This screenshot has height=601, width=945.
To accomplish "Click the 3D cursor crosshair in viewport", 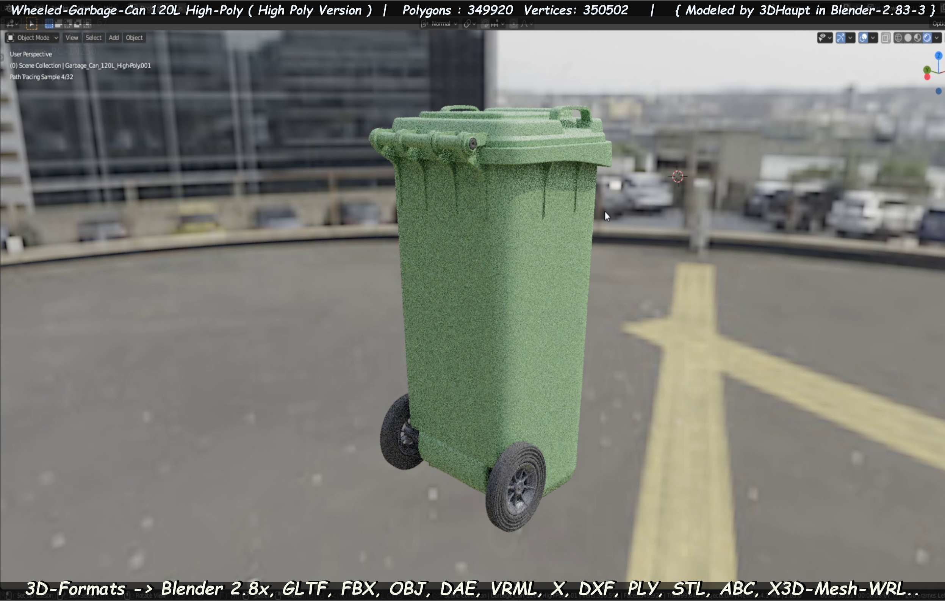I will pos(678,177).
